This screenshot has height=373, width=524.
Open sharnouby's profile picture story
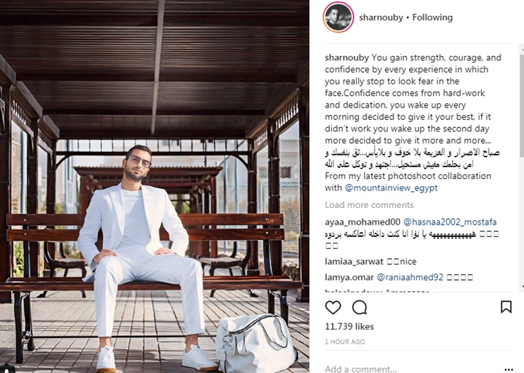pyautogui.click(x=338, y=17)
